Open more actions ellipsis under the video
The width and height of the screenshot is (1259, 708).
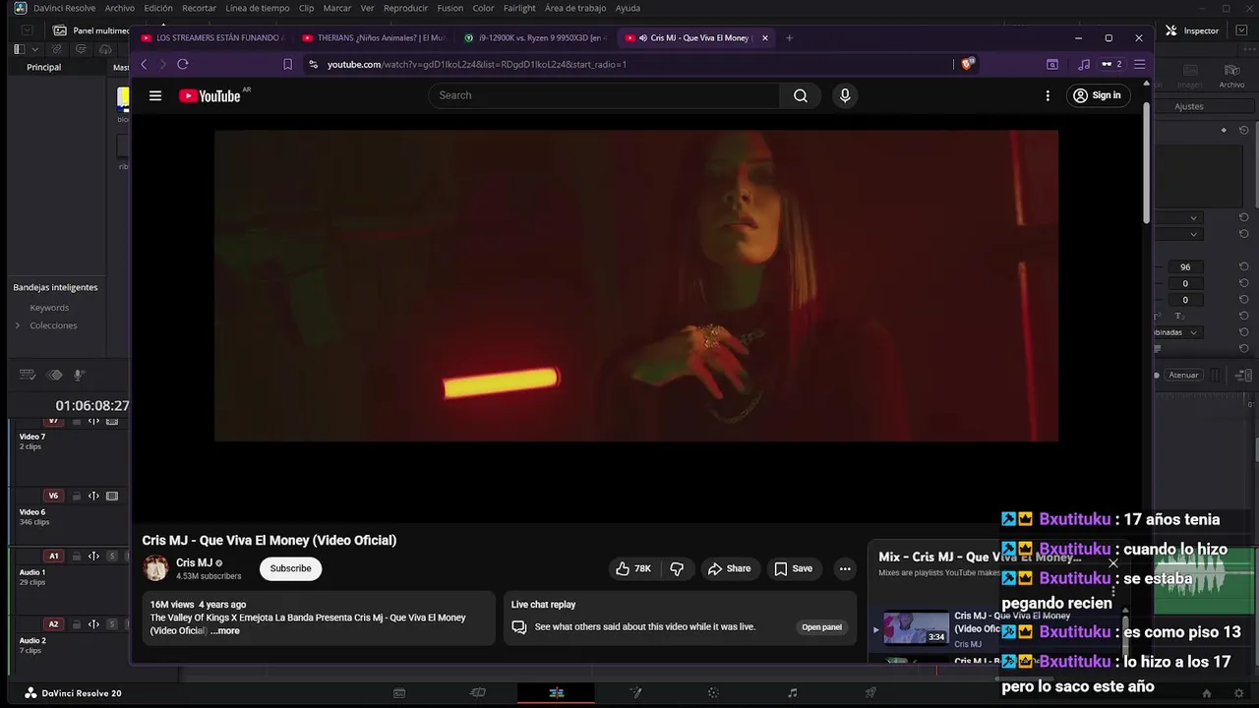845,568
